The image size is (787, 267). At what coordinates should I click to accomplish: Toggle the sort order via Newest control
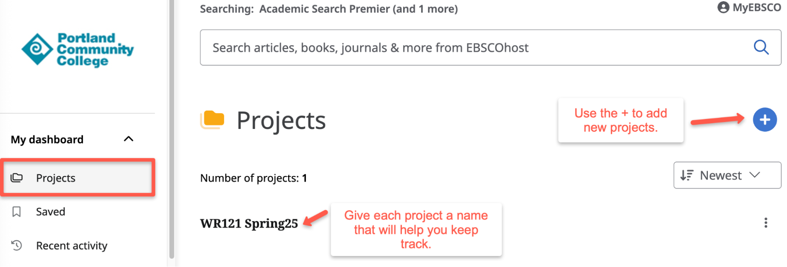click(x=726, y=175)
